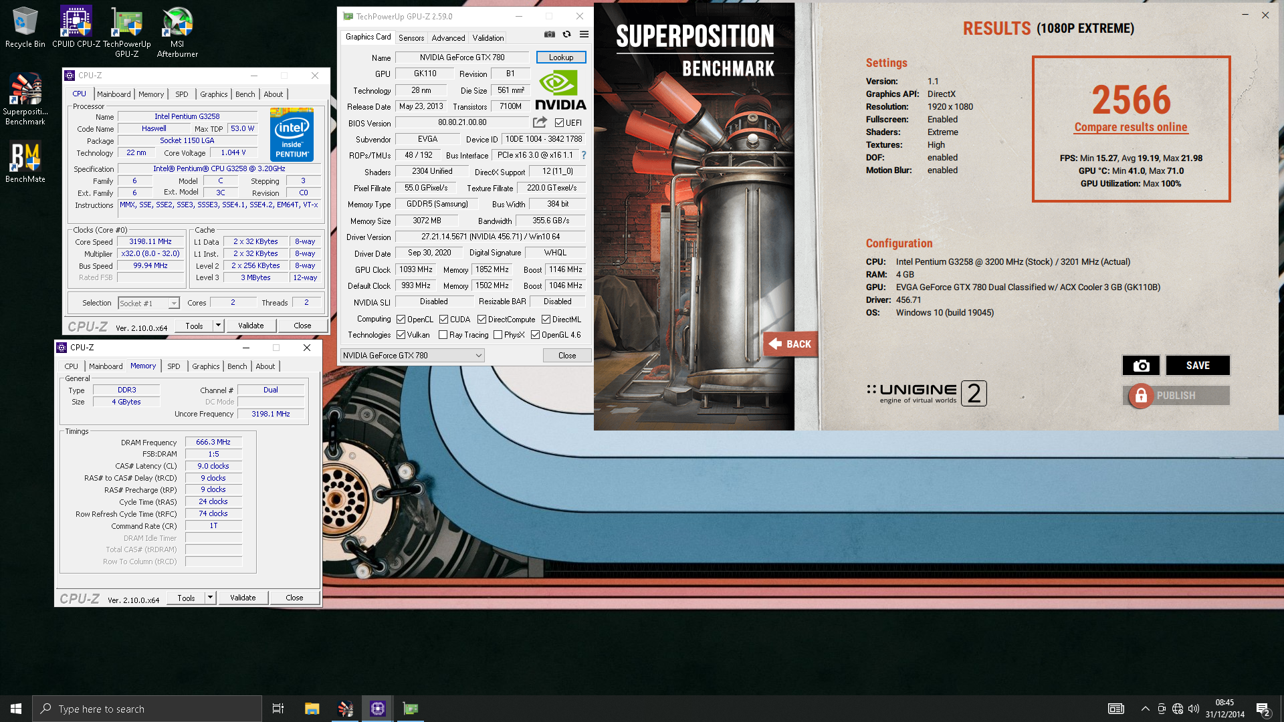Switch to the Advanced tab in GPU-Z

pos(448,38)
